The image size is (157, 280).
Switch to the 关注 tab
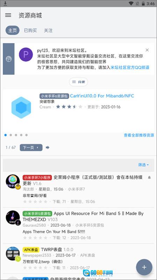tap(48, 30)
